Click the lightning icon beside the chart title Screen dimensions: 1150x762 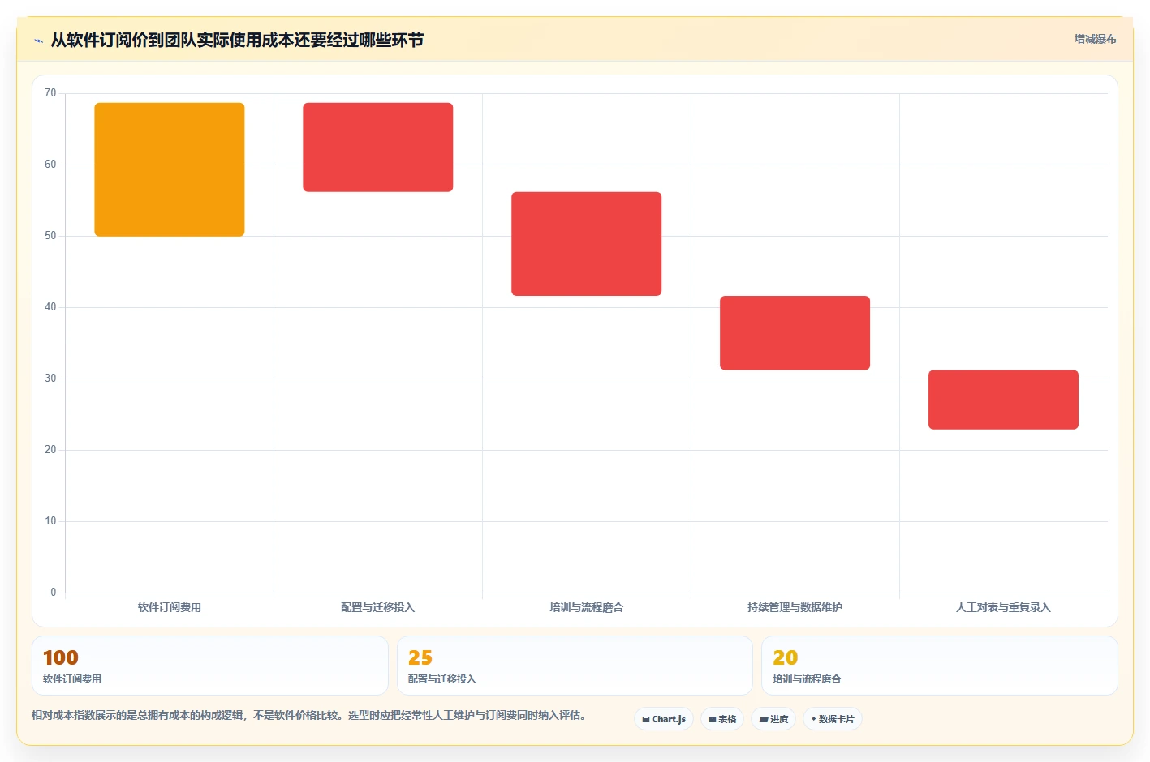38,41
